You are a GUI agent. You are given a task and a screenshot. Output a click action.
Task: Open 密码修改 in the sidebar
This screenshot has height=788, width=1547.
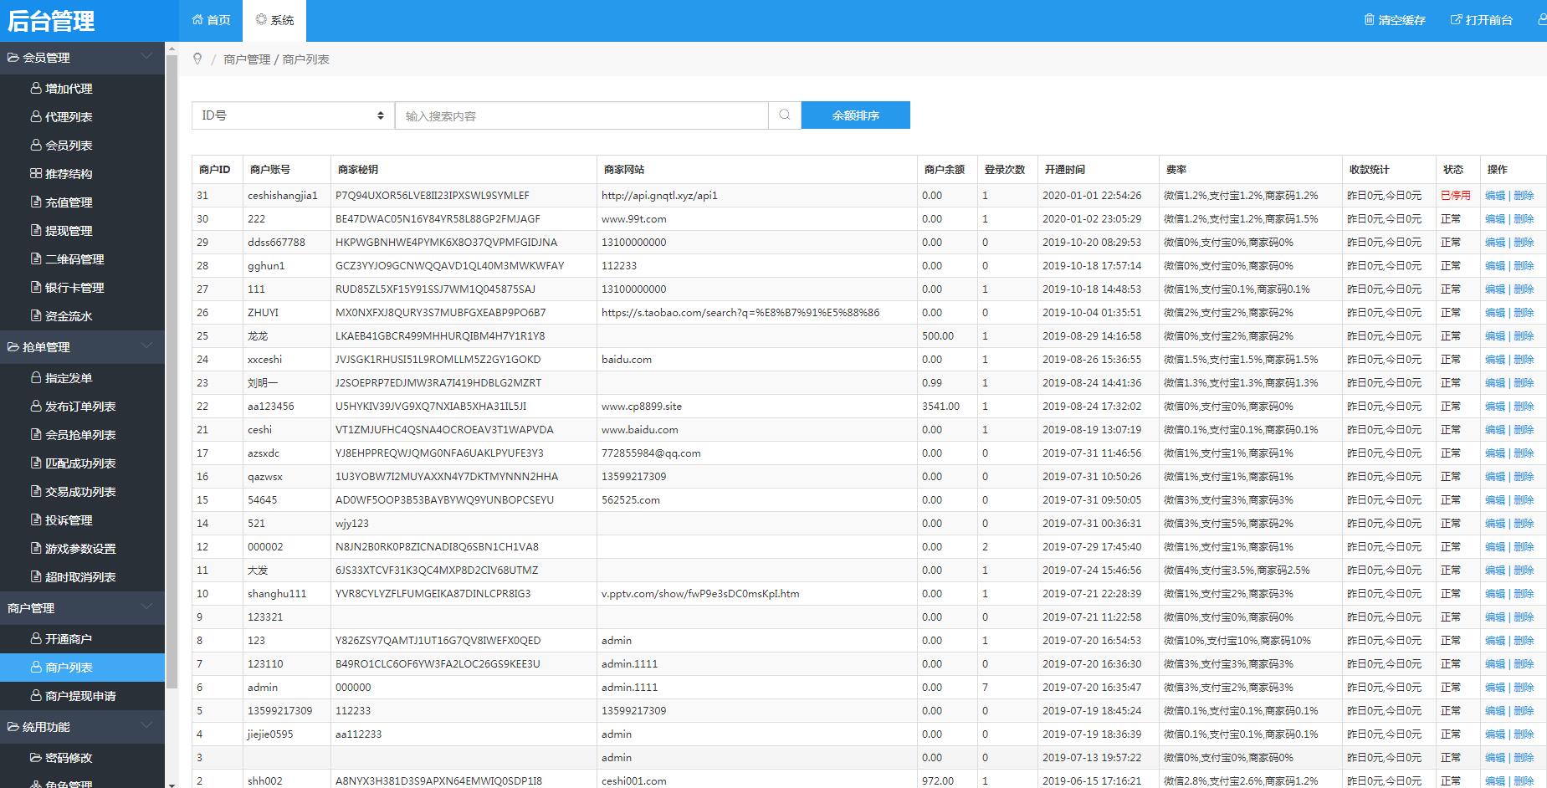click(x=82, y=757)
